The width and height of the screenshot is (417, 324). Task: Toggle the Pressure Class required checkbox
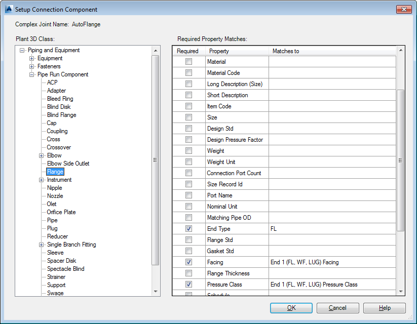click(x=188, y=285)
